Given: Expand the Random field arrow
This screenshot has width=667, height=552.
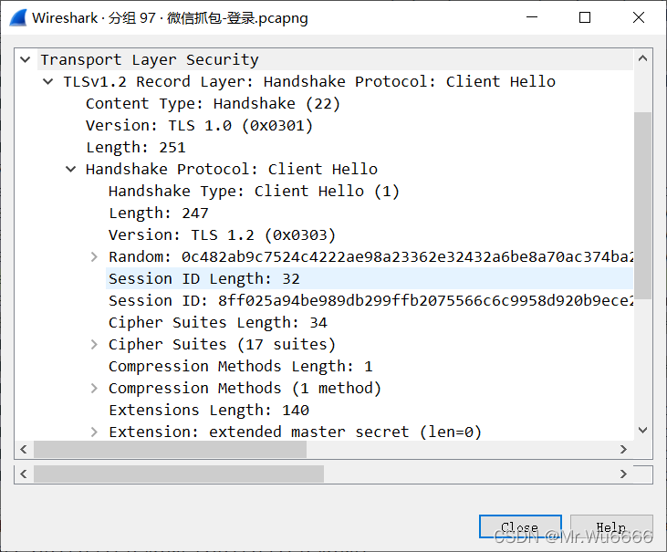Looking at the screenshot, I should click(94, 257).
